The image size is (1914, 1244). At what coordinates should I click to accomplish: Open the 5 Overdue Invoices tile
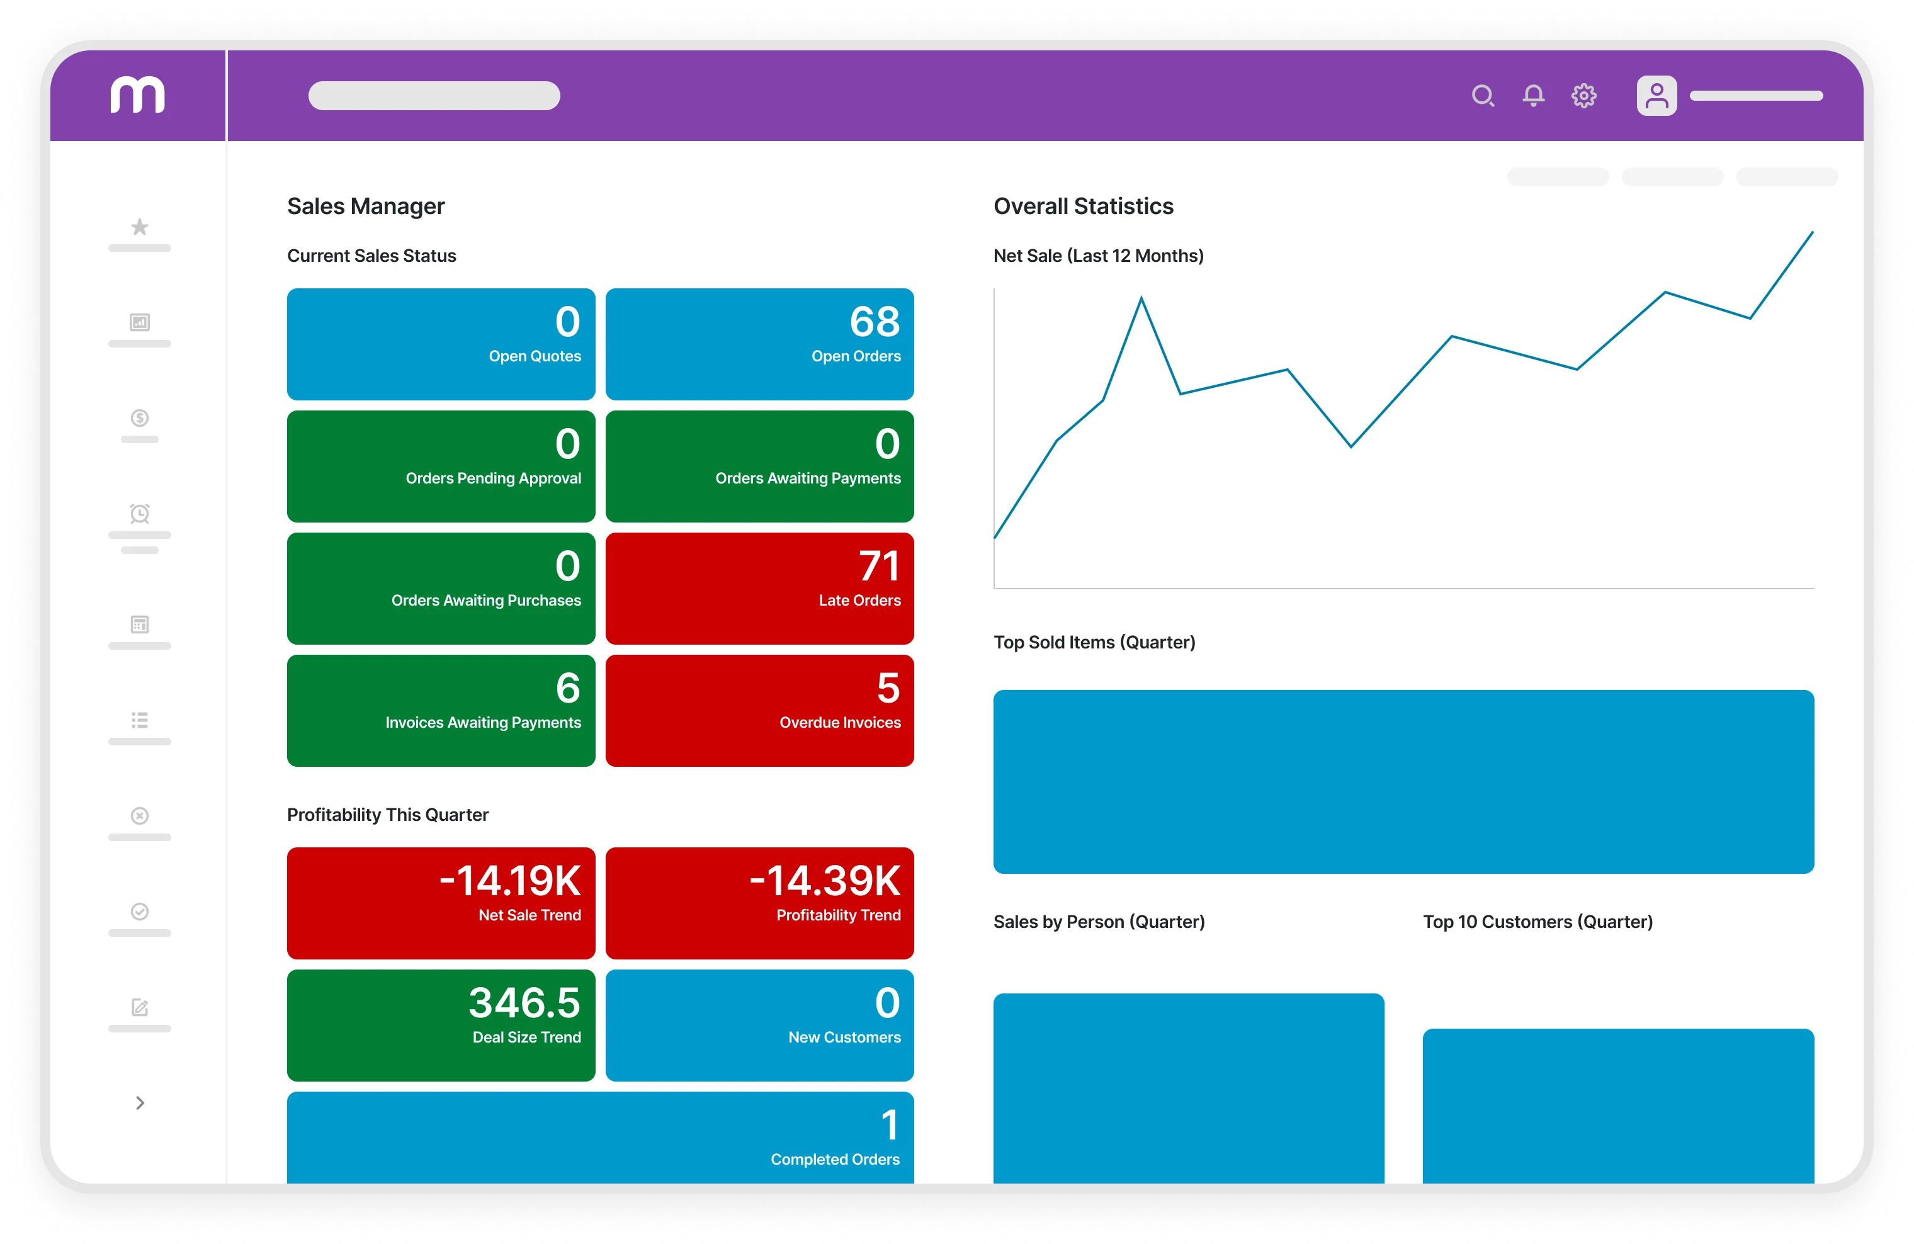pos(759,711)
